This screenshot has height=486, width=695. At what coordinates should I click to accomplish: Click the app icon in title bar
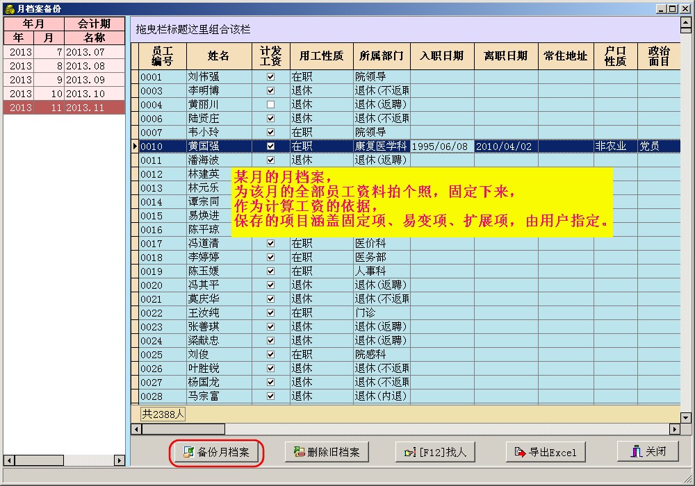8,8
